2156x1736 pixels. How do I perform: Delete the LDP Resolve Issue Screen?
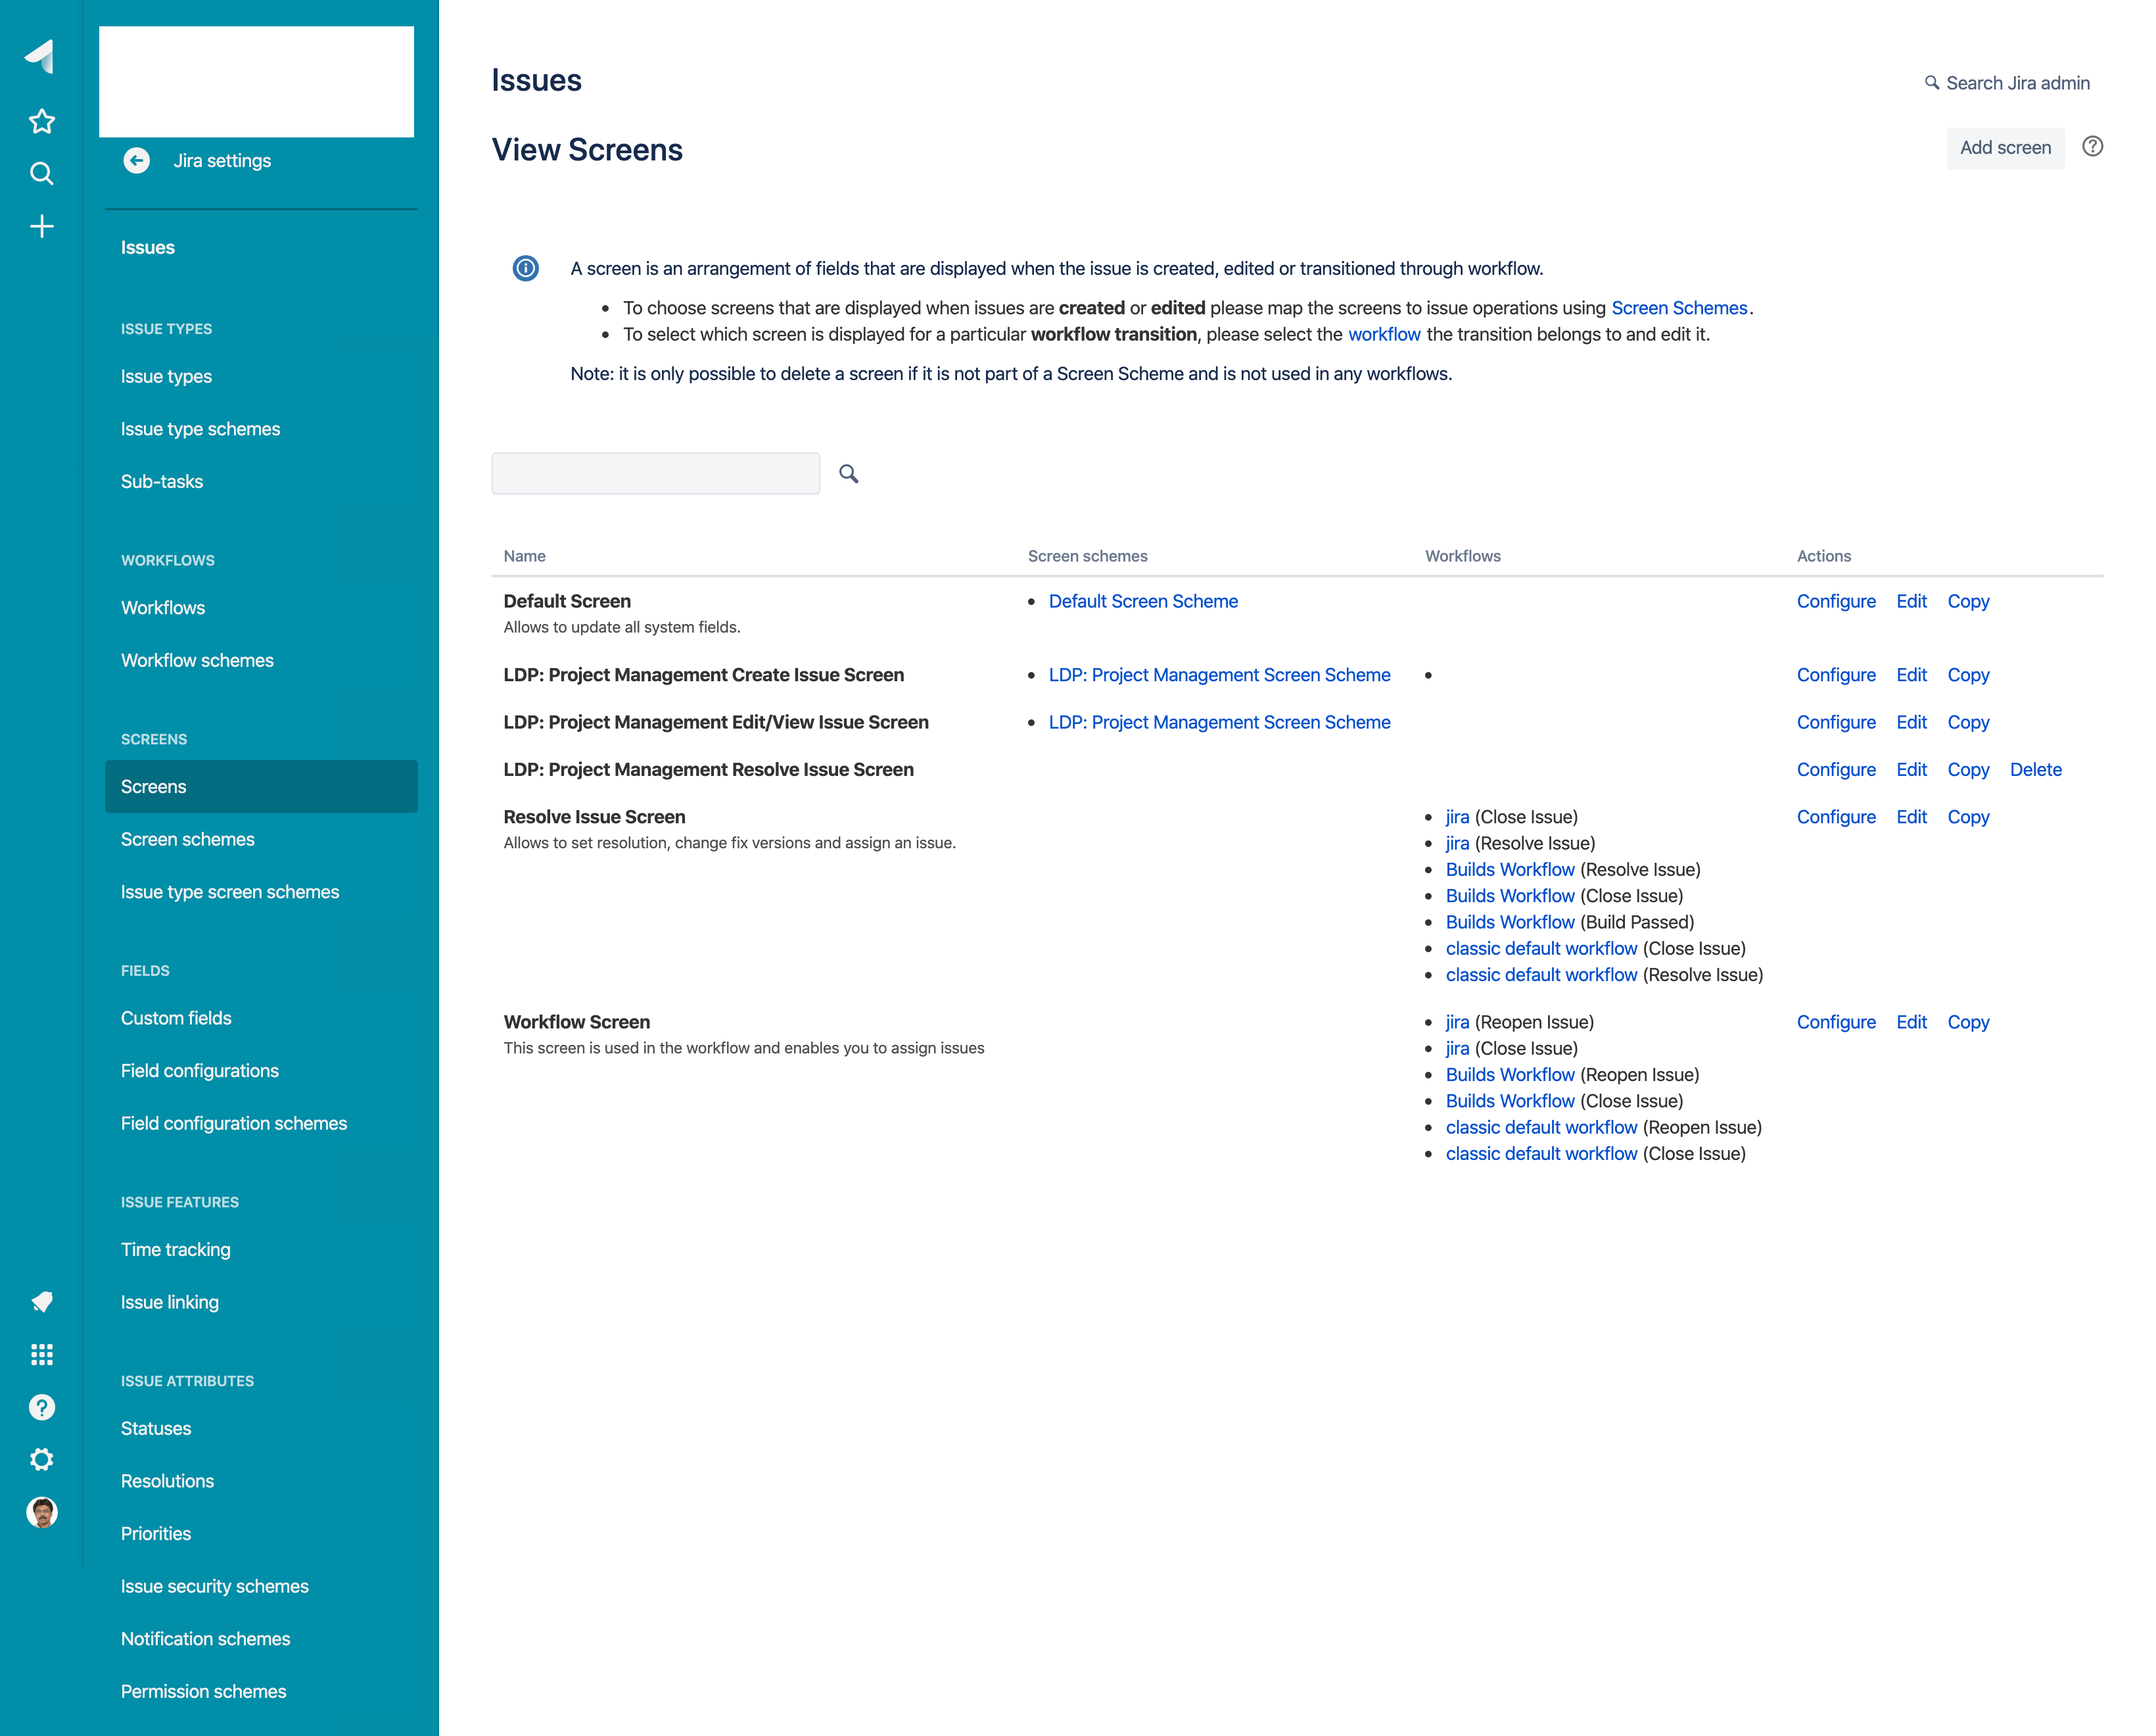(2036, 769)
